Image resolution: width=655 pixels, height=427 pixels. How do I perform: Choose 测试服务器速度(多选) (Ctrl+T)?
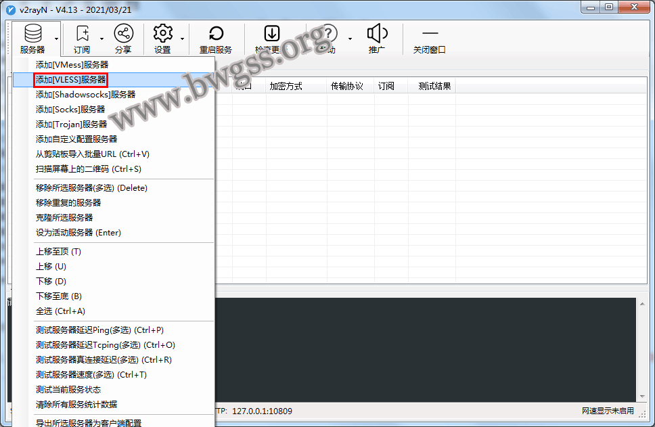click(114, 375)
